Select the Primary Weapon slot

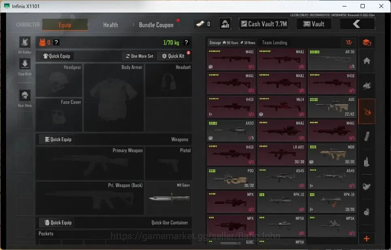(x=90, y=163)
